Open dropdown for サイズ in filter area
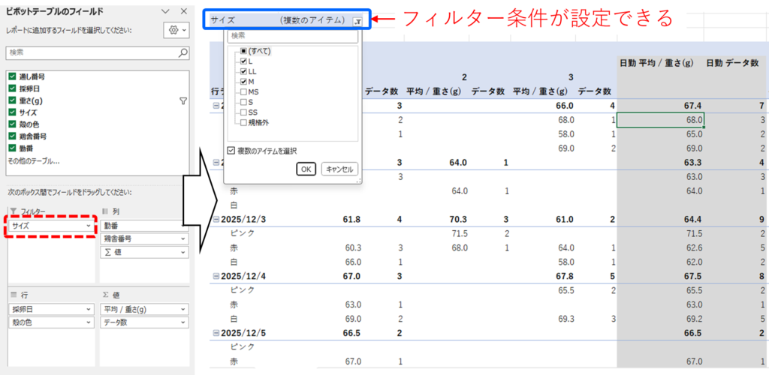The image size is (769, 375). (89, 226)
